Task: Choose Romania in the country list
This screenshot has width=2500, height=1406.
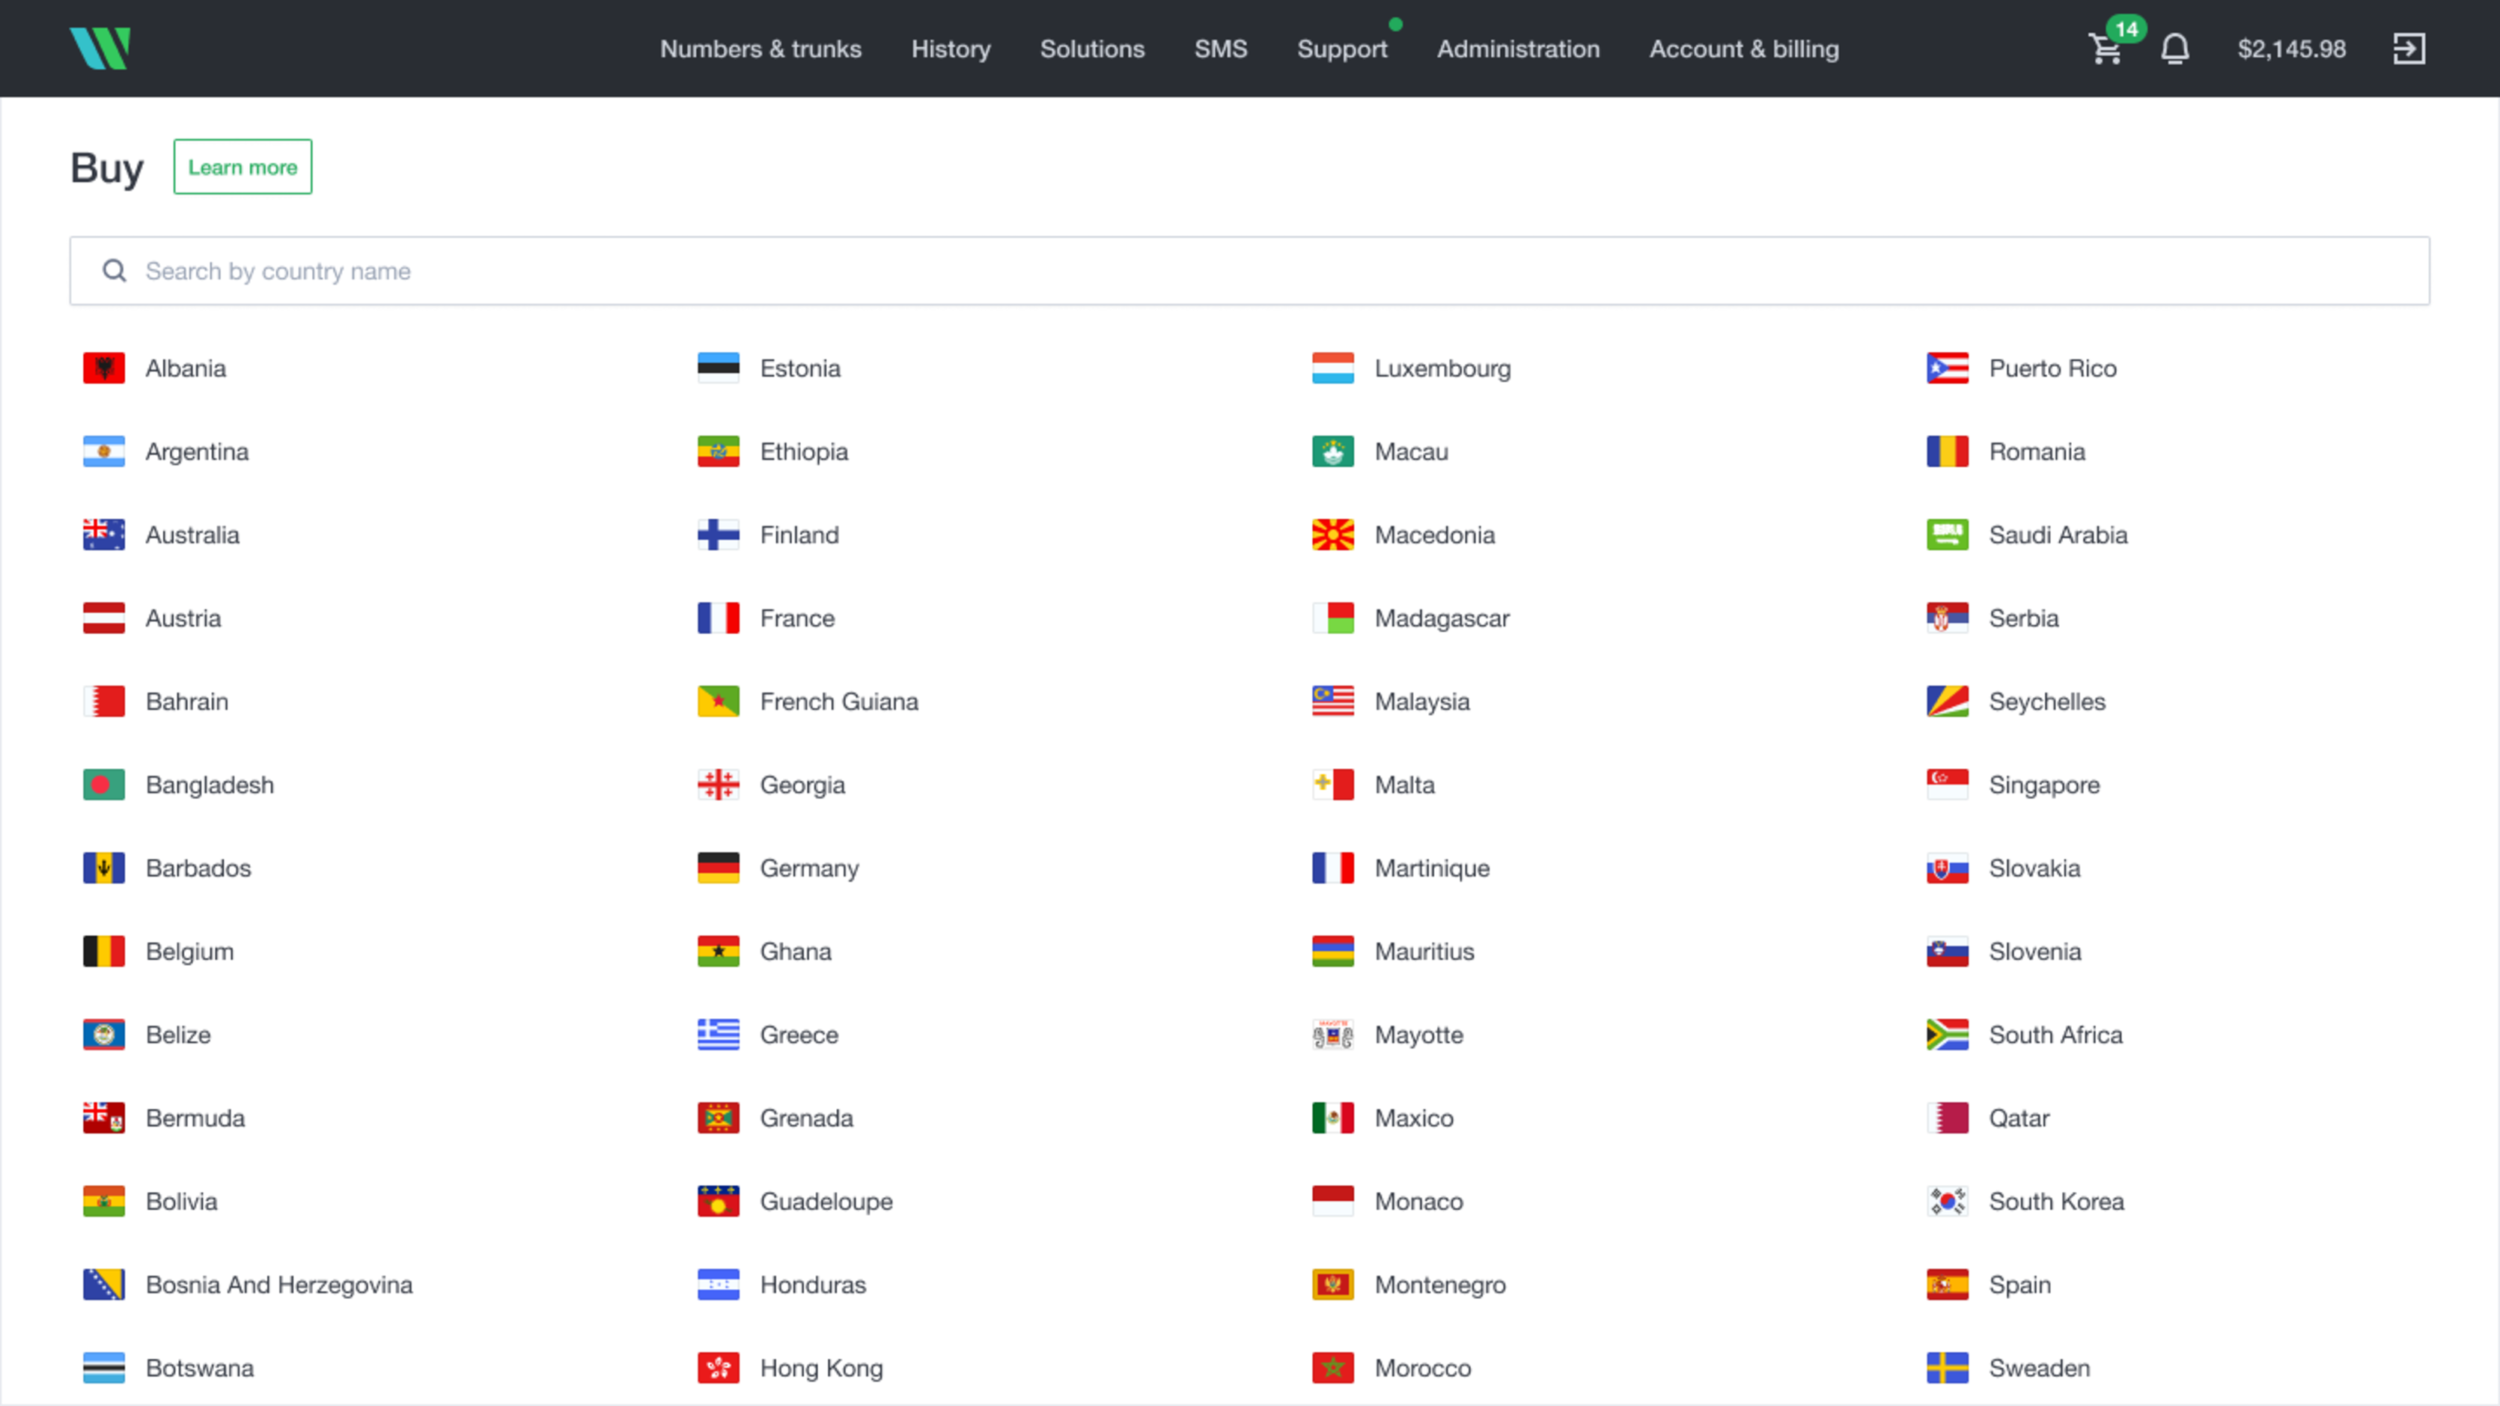Action: coord(2036,451)
